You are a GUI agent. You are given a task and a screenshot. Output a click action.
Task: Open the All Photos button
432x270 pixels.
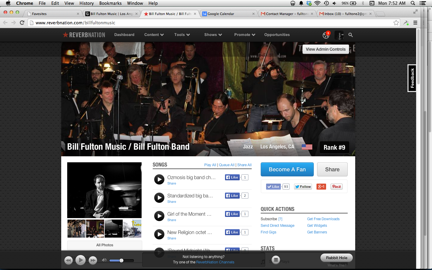pyautogui.click(x=105, y=245)
